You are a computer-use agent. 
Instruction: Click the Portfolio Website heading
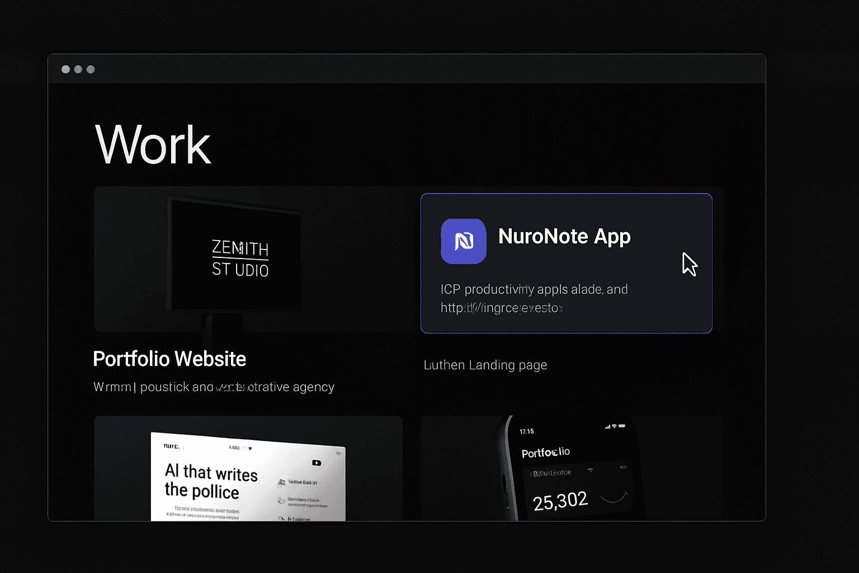point(169,359)
